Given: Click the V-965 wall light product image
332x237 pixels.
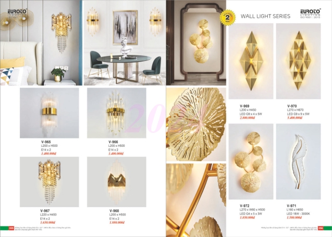Looking at the screenshot, I should click(49, 113).
